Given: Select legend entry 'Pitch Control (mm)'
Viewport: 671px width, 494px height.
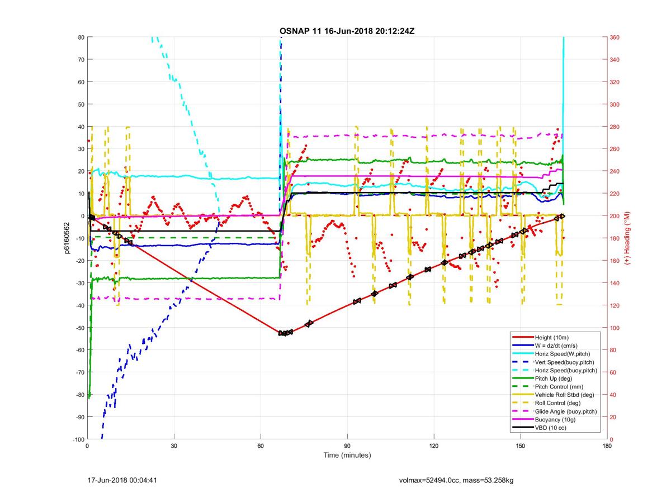Looking at the screenshot, I should pyautogui.click(x=559, y=387).
